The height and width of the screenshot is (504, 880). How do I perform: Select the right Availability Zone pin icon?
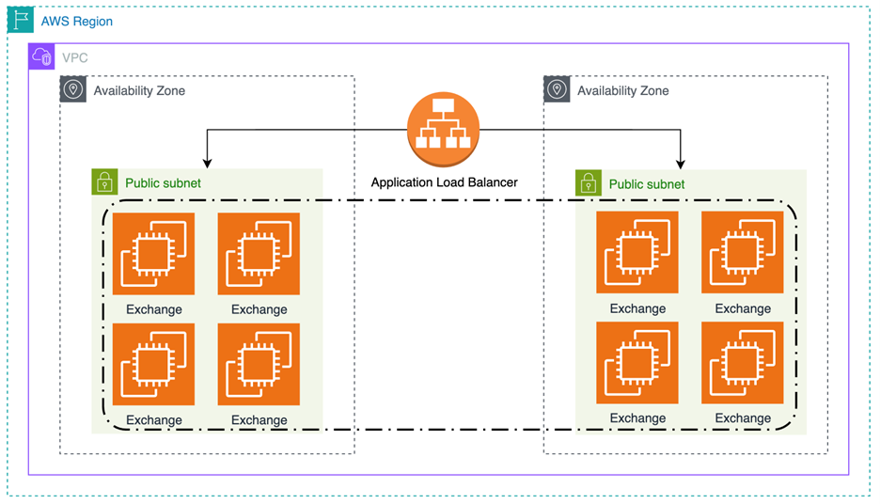(557, 90)
